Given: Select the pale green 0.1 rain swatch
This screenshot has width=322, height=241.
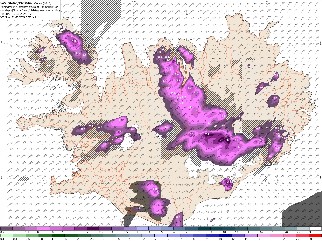Looking at the screenshot, I should coord(7,235).
